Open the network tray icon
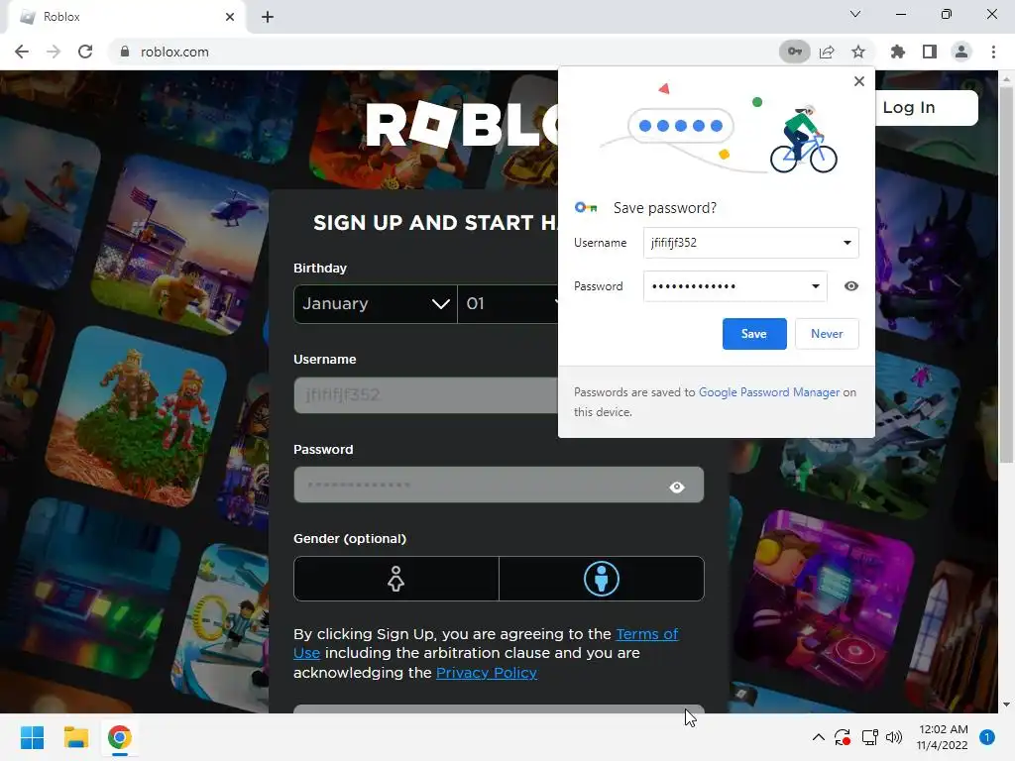 pos(869,737)
